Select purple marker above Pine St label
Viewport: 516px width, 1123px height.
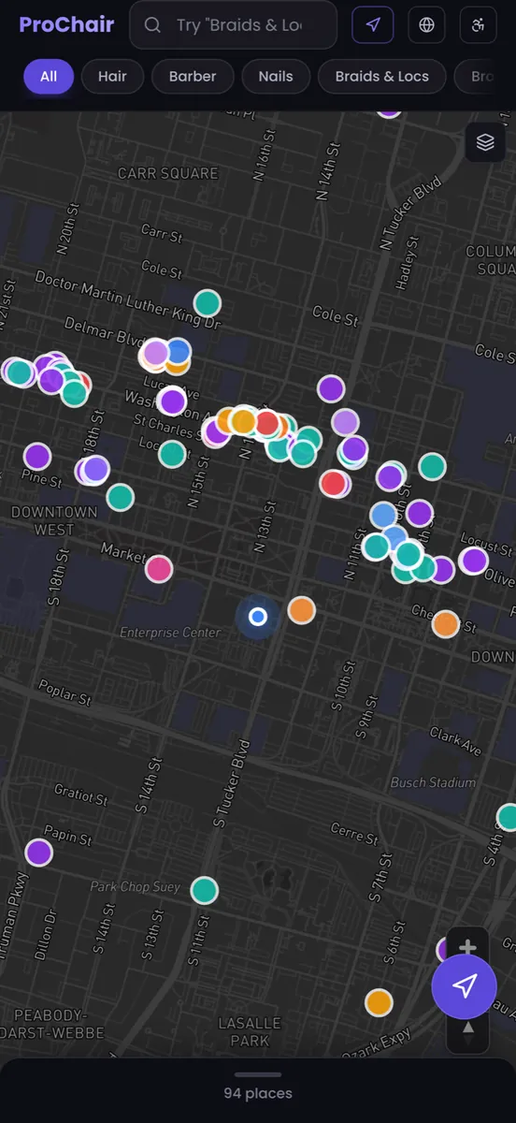(37, 457)
